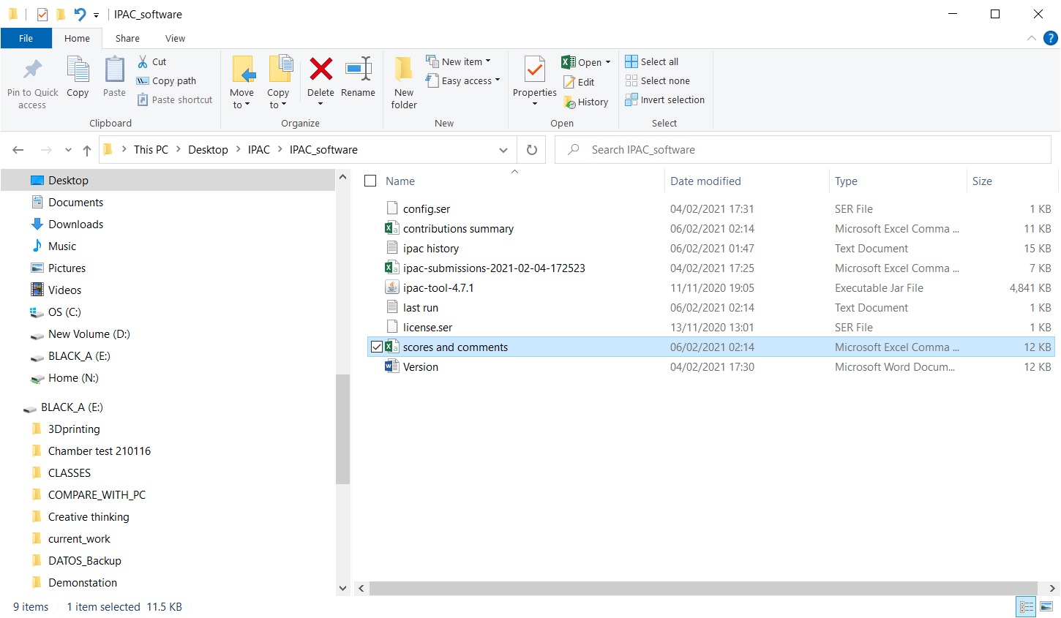Select OS (C:) drive in navigation pane

64,312
